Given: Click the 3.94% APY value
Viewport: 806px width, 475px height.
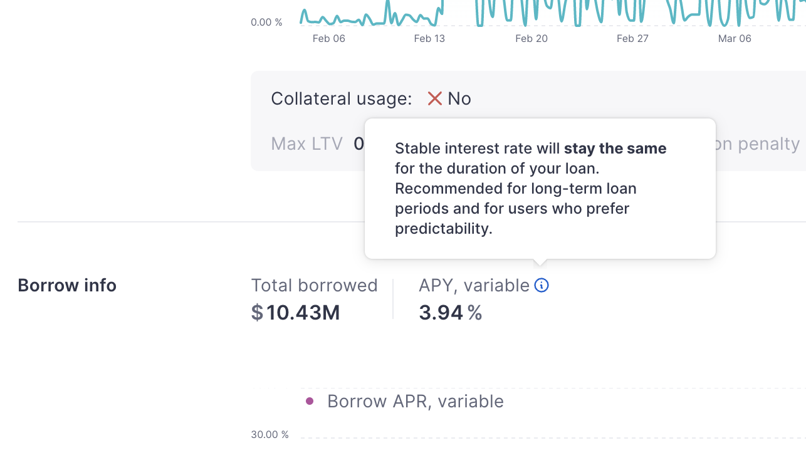Looking at the screenshot, I should pos(450,312).
